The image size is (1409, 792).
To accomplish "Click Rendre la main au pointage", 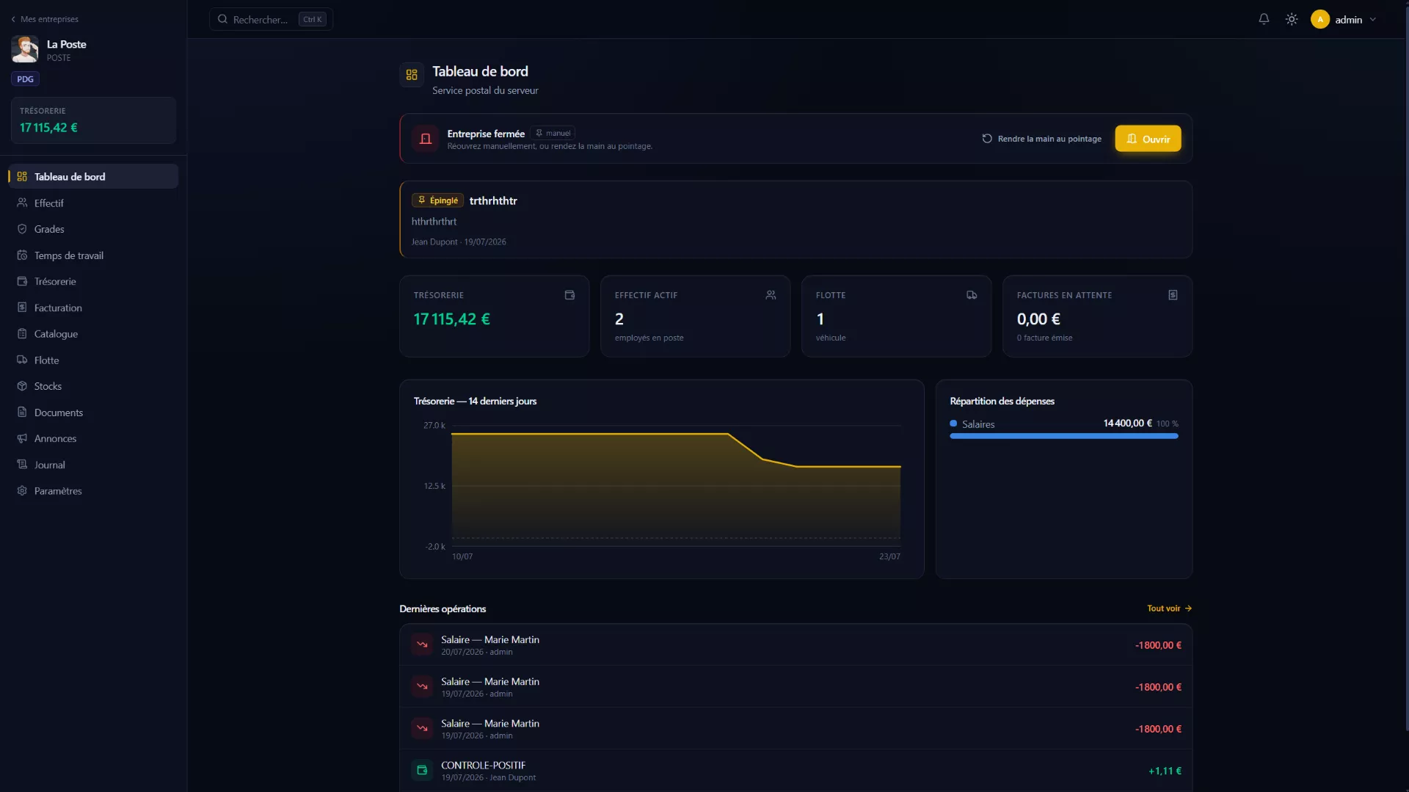I will pos(1042,139).
